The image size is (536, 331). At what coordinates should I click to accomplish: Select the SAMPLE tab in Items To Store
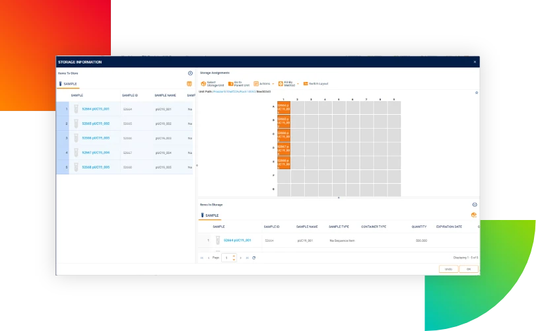(x=68, y=84)
